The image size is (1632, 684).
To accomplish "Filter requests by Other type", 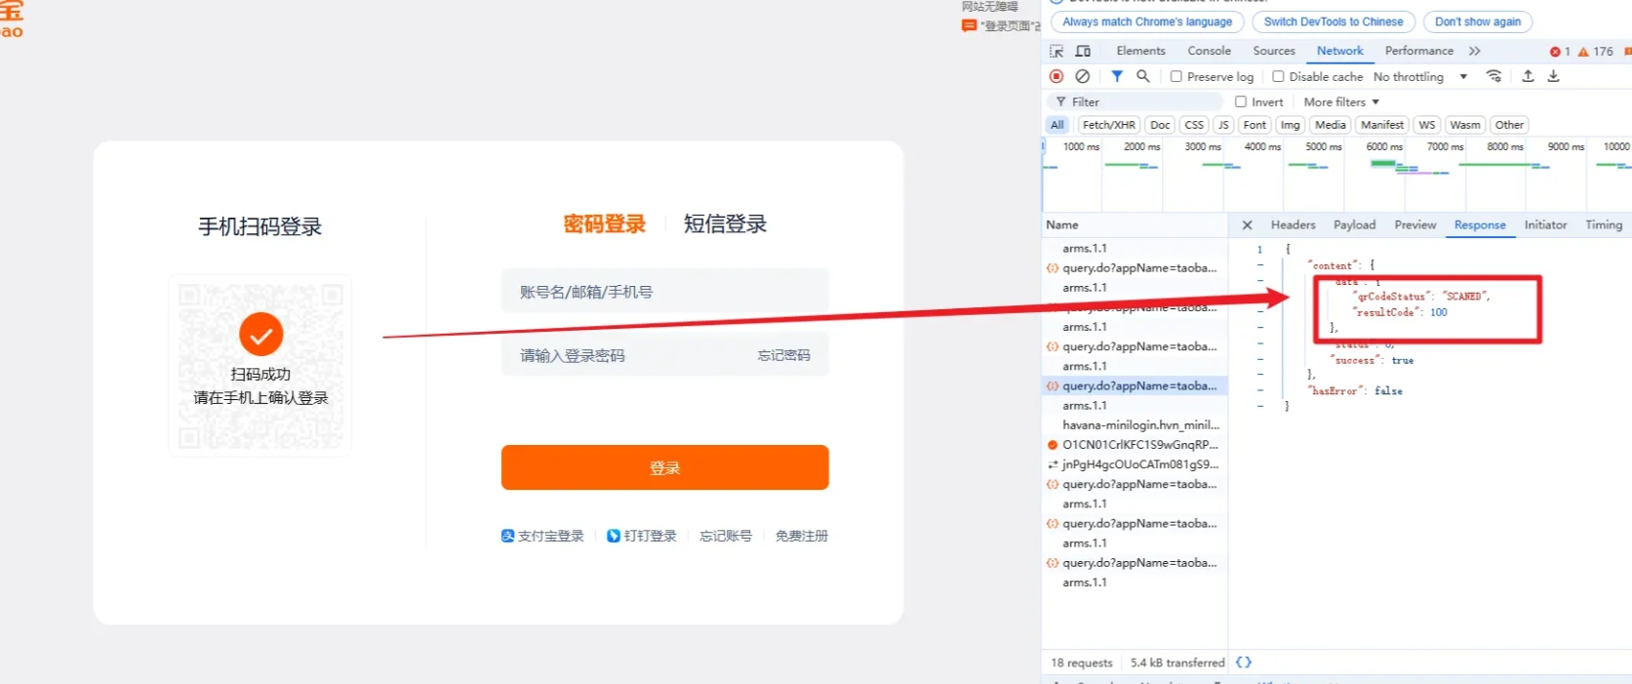I will (x=1509, y=125).
